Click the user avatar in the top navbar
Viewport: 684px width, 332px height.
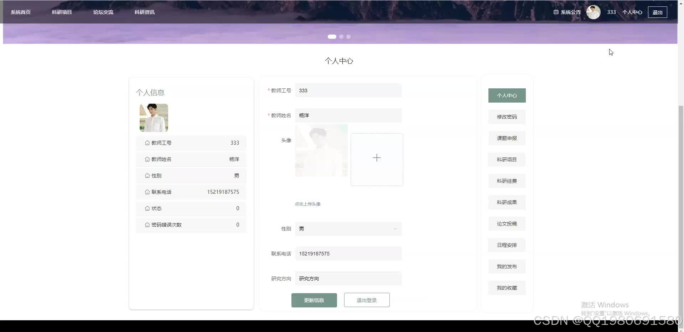(593, 12)
